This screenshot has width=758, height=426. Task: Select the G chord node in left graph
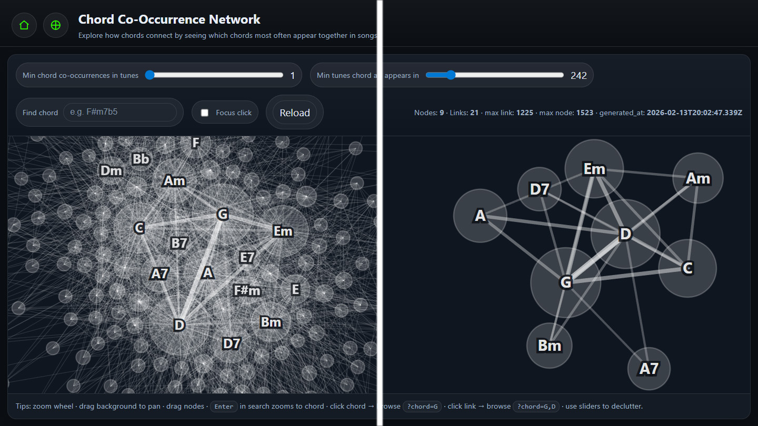click(222, 214)
